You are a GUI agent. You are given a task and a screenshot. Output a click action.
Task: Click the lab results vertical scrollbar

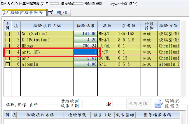183,64
